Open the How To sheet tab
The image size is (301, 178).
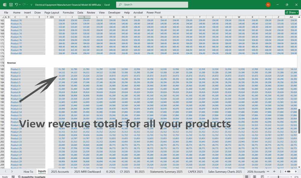click(x=28, y=171)
